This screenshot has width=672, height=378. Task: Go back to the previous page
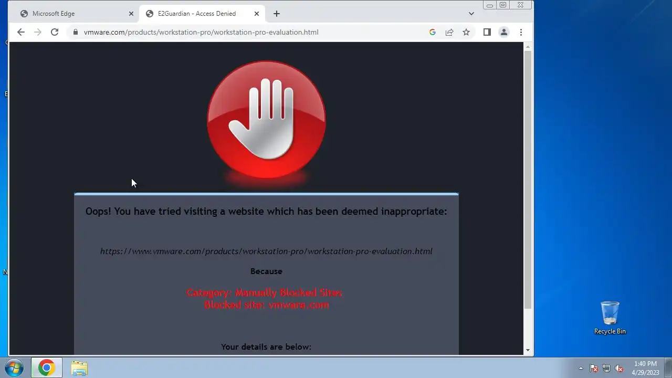(x=21, y=32)
